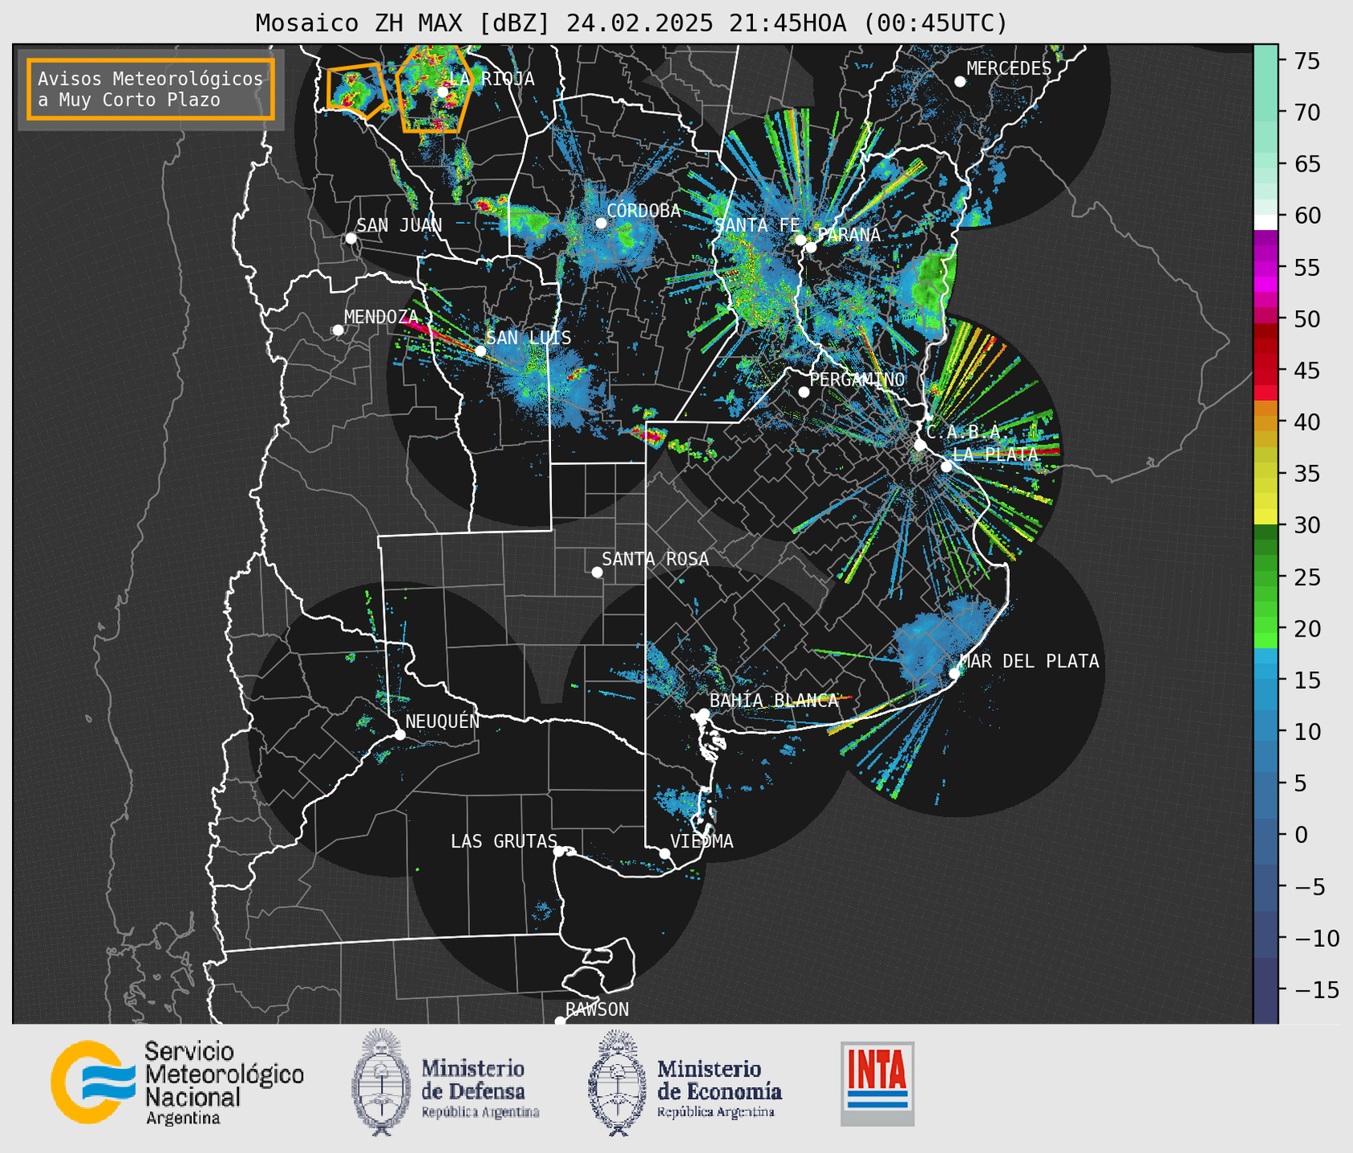The width and height of the screenshot is (1353, 1153).
Task: Click the light blue 15 dBZ band on scale
Action: coord(1265,681)
